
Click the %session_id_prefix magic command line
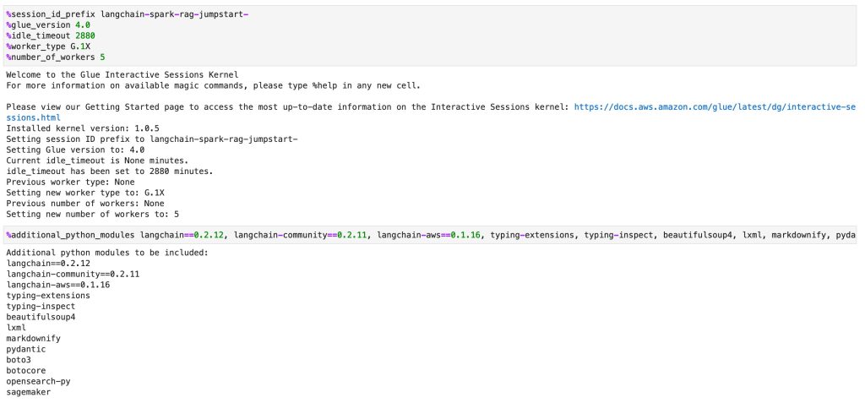(128, 14)
